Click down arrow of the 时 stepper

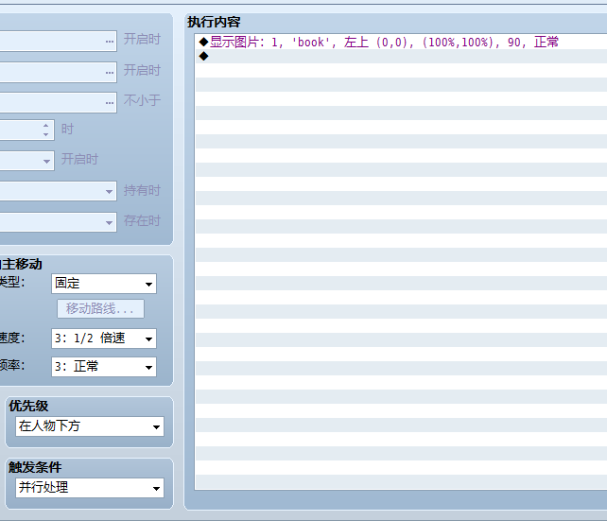pyautogui.click(x=46, y=134)
